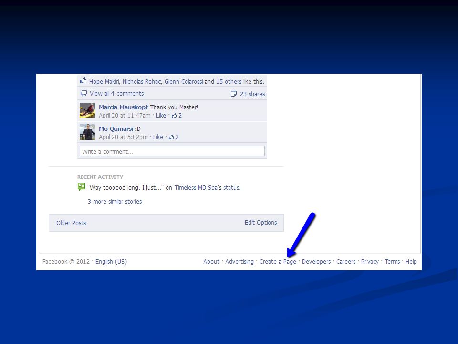Click the Thank you Master! comment text
This screenshot has height=344, width=458.
tap(174, 107)
